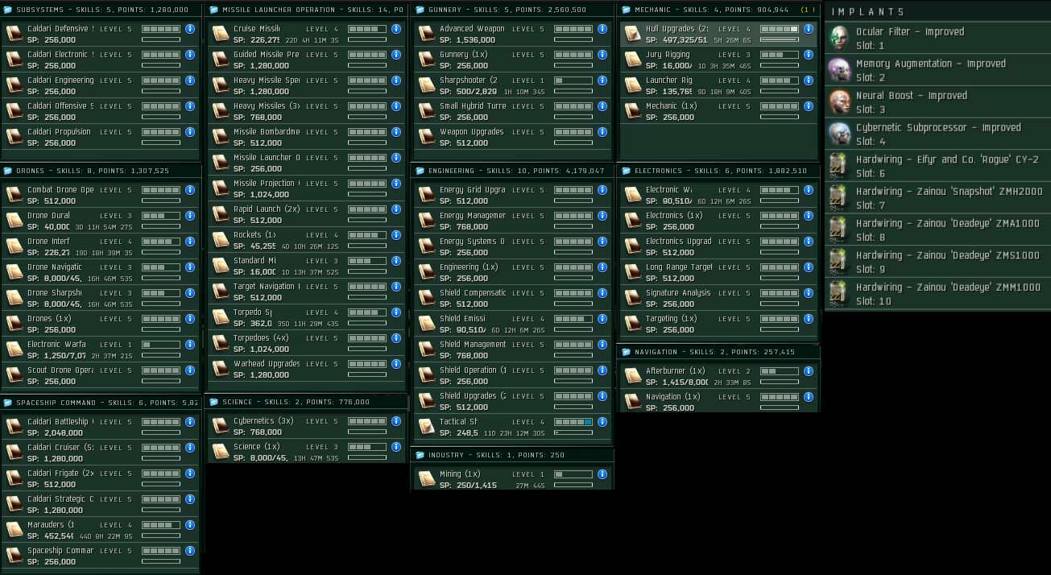Click the IMPLANTS panel heading
The height and width of the screenshot is (575, 1051).
pyautogui.click(x=869, y=12)
